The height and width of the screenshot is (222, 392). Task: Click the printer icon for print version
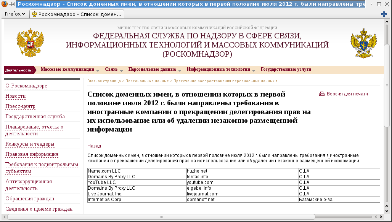322,94
